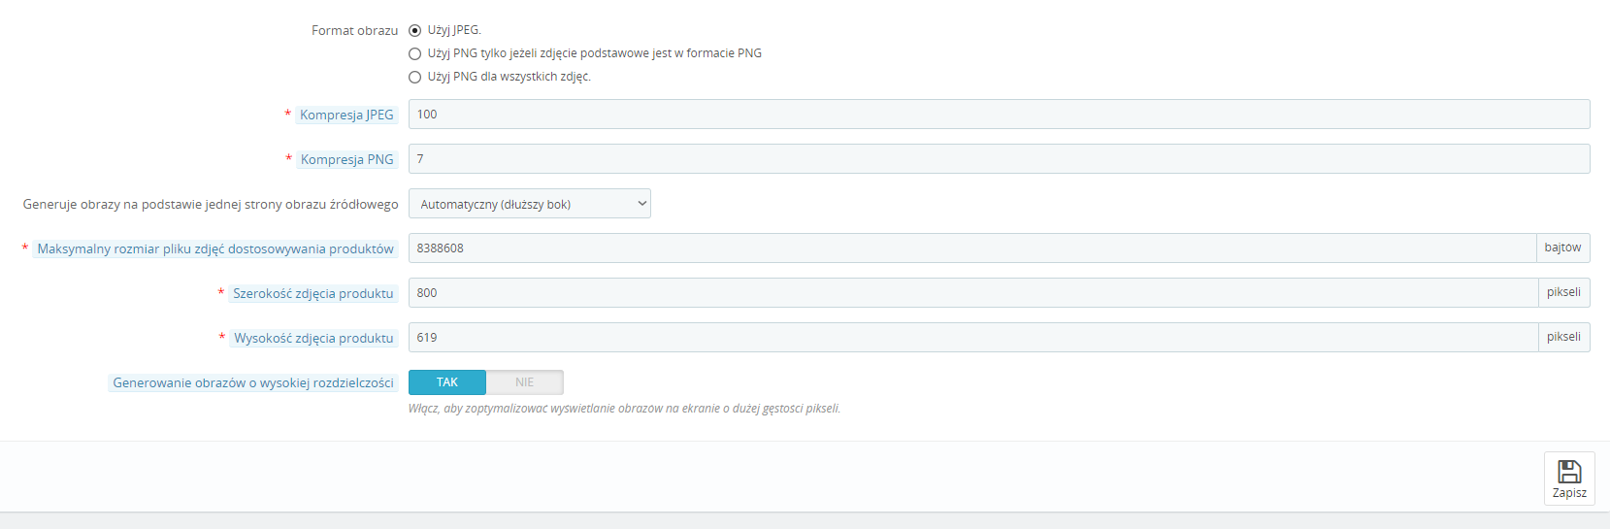Click the Wysokość zdjęcia produktu label
The image size is (1610, 529).
(x=313, y=338)
